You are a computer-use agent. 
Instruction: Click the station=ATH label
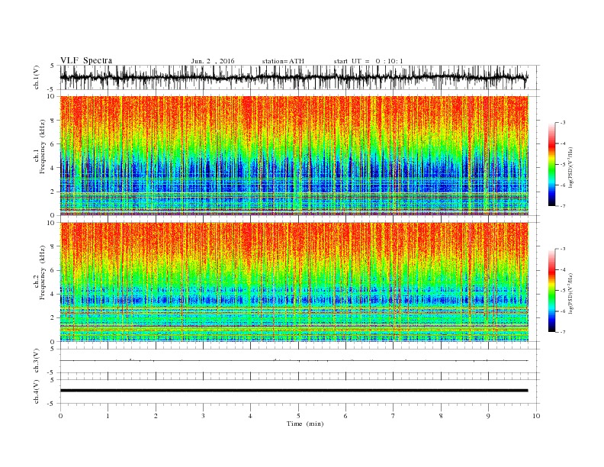pyautogui.click(x=283, y=61)
